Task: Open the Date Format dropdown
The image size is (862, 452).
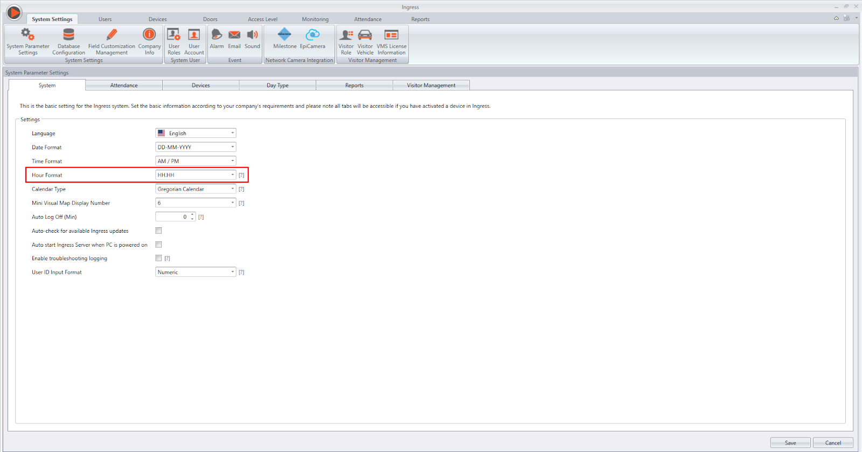Action: (x=196, y=147)
